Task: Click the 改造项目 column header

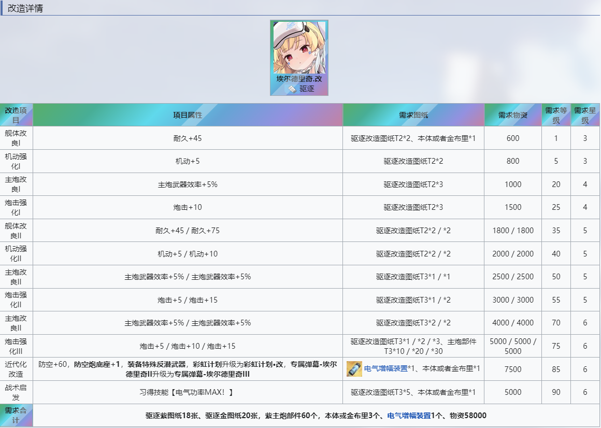Action: point(16,115)
